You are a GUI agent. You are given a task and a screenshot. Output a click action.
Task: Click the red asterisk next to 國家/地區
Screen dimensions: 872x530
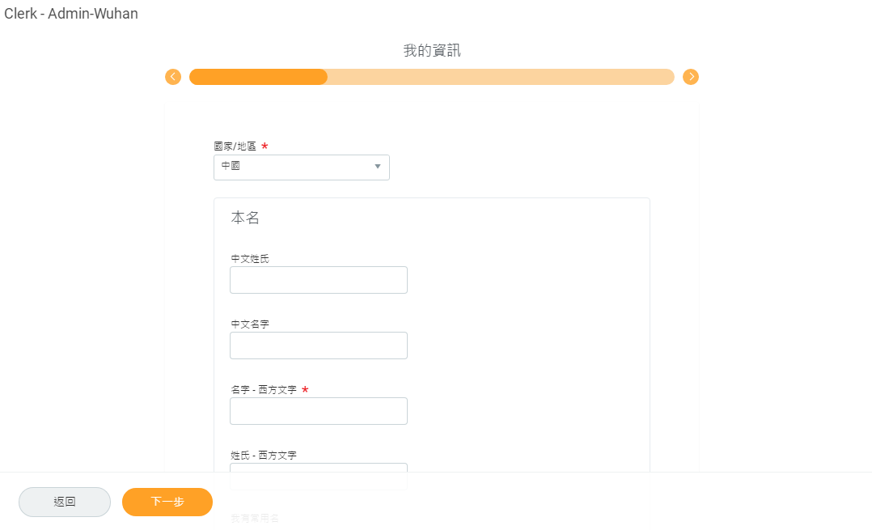pos(265,146)
